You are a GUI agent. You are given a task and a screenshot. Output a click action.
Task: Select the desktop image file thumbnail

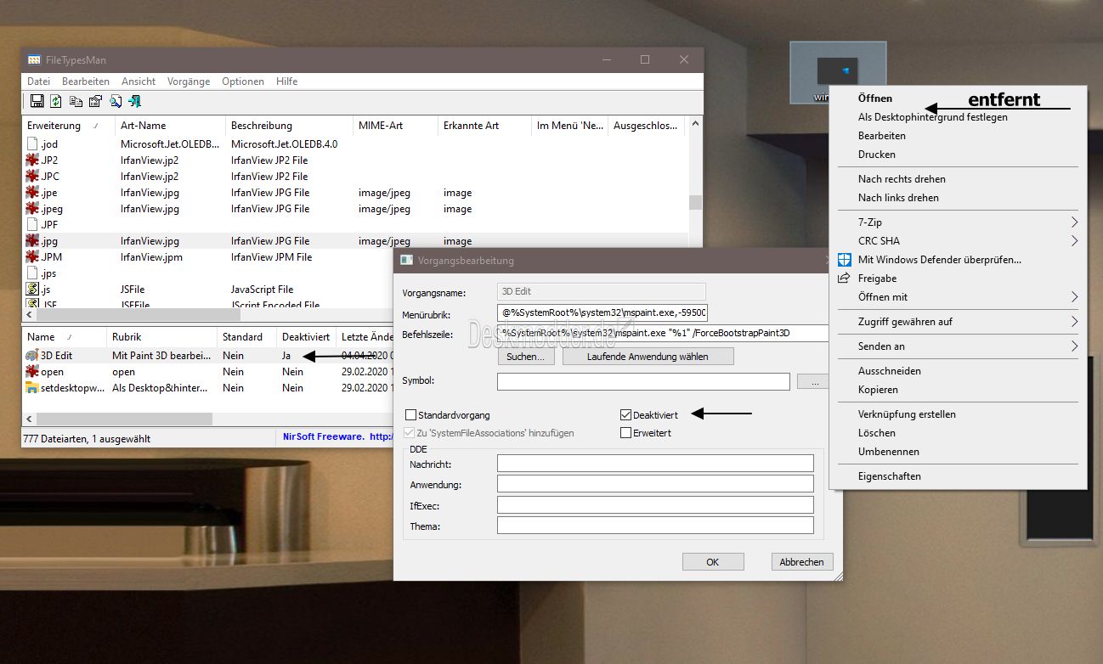[838, 73]
